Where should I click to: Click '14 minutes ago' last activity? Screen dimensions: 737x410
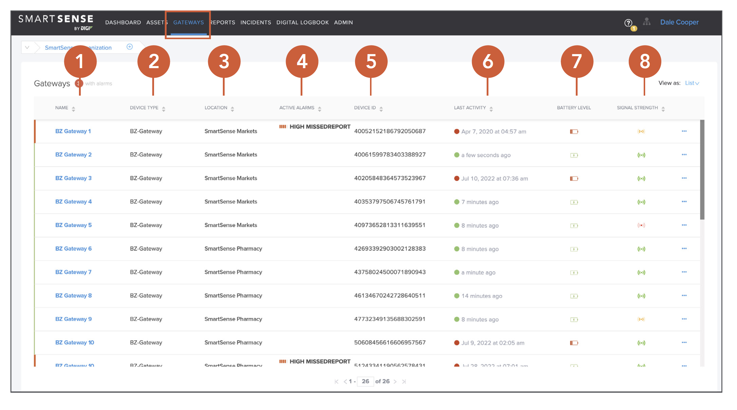click(482, 296)
